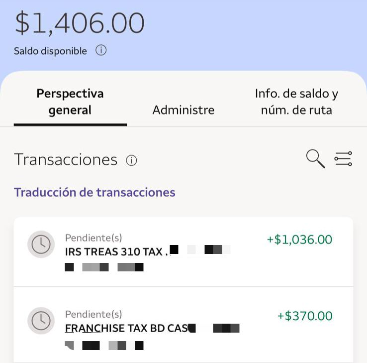Image resolution: width=367 pixels, height=363 pixels.
Task: Click the Traducción de transacciones link
Action: tap(94, 192)
